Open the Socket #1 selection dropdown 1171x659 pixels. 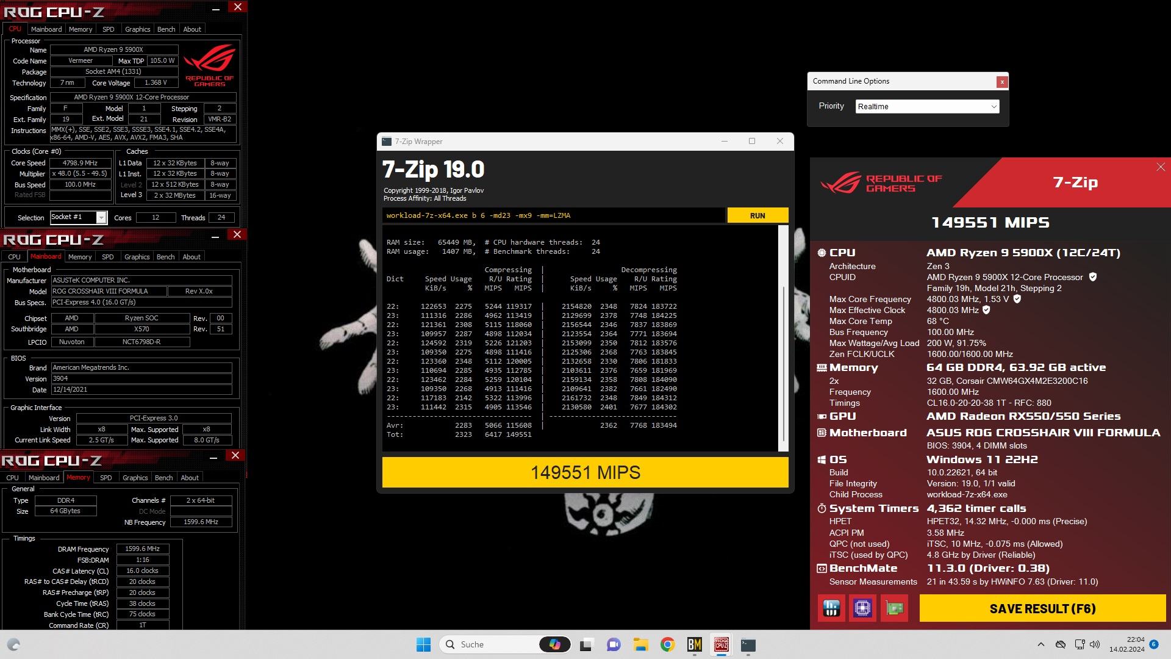[79, 217]
